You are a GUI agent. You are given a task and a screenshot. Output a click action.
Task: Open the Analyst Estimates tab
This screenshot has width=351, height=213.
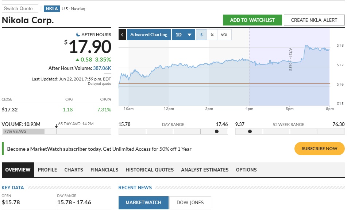(205, 170)
